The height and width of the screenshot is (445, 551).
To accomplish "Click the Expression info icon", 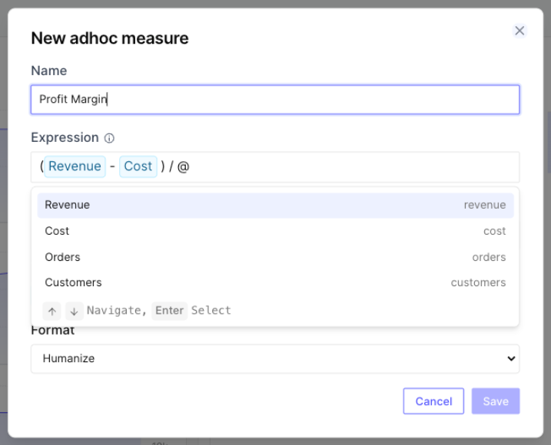I will [x=109, y=138].
